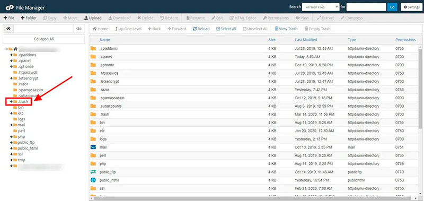The height and width of the screenshot is (201, 424).
Task: Click the search text field
Action: [x=366, y=7]
